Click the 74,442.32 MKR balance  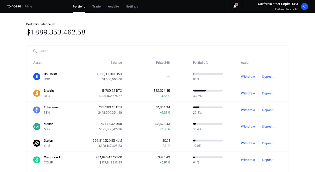pyautogui.click(x=111, y=124)
